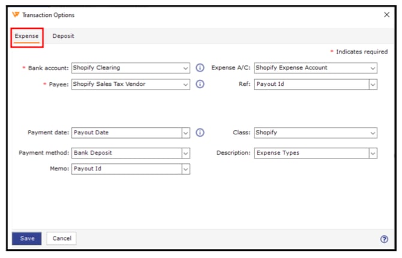
Task: Click the Shopify Clearing bank account field
Action: click(126, 68)
